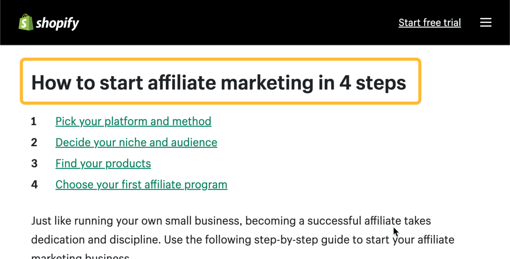Click the Shopify brand logo to go home
Image resolution: width=510 pixels, height=259 pixels.
(48, 22)
